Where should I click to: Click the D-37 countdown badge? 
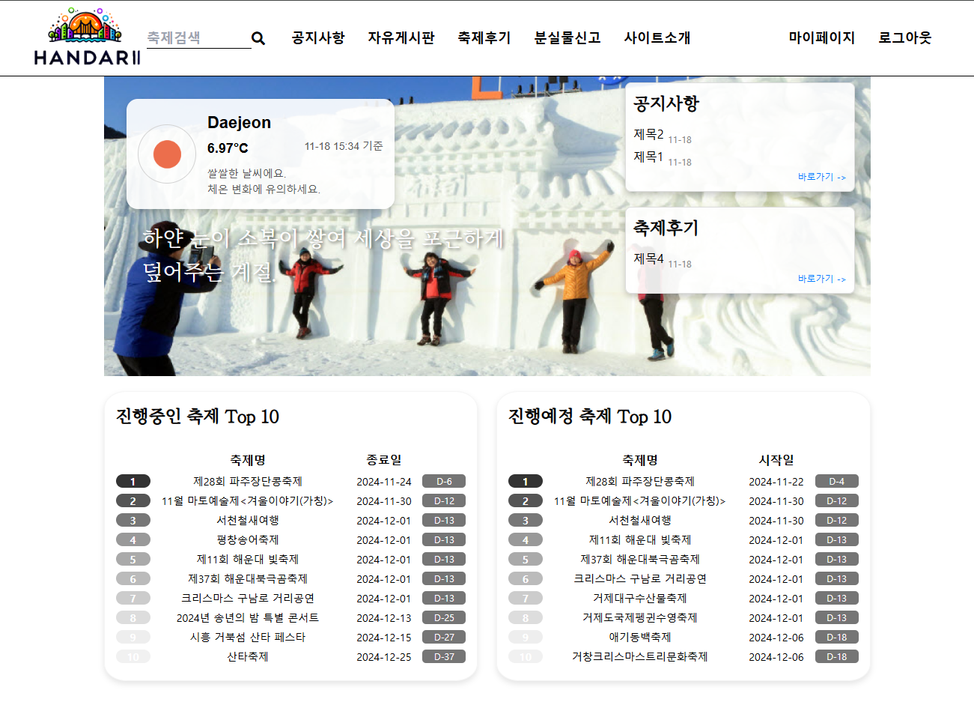[x=444, y=656]
